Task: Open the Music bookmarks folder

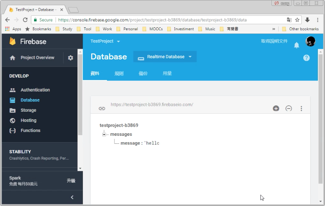Action: 206,29
